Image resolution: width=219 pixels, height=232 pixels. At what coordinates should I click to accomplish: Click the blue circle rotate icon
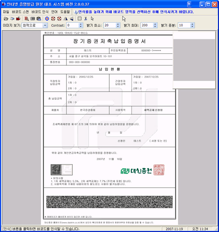(x=47, y=19)
